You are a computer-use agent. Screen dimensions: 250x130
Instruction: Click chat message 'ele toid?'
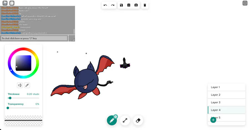tap(23, 25)
